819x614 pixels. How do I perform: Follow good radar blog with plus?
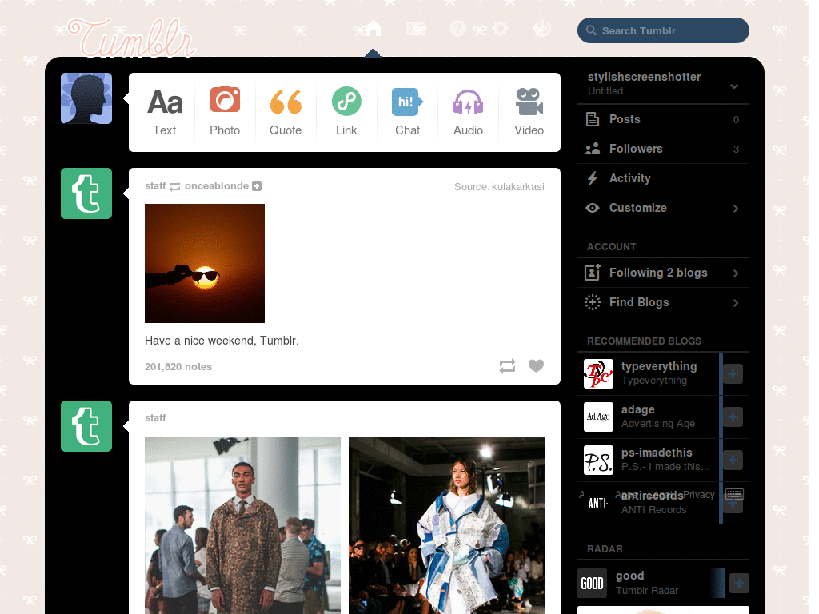(739, 583)
